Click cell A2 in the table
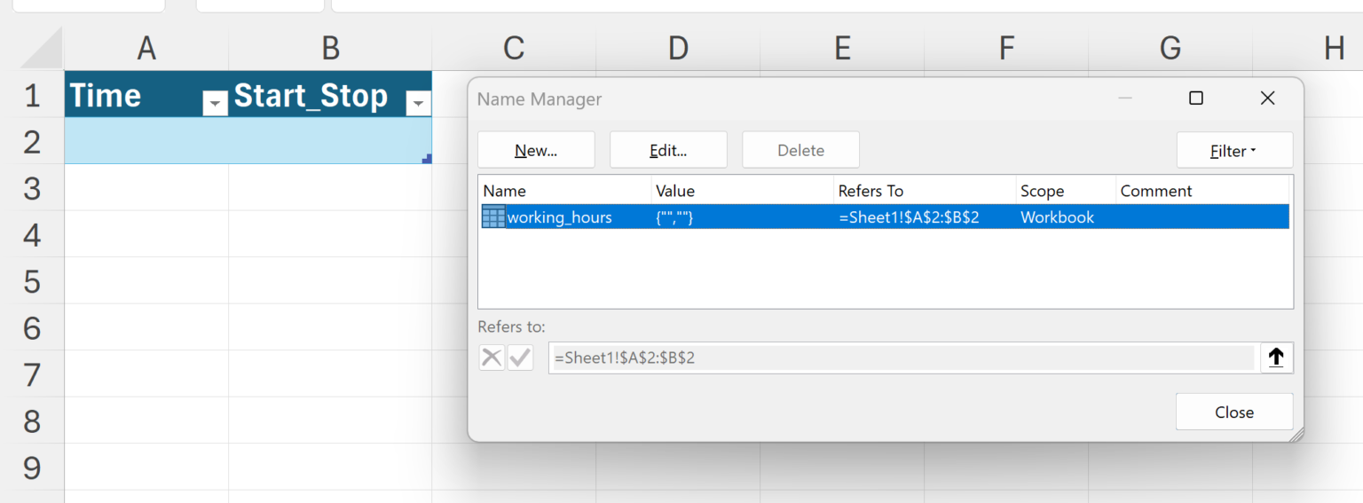 146,140
